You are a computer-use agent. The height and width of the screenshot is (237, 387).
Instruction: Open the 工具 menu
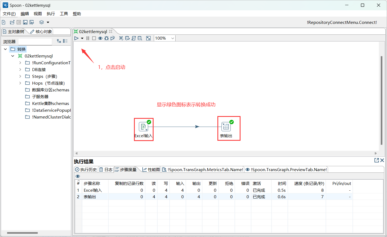64,14
